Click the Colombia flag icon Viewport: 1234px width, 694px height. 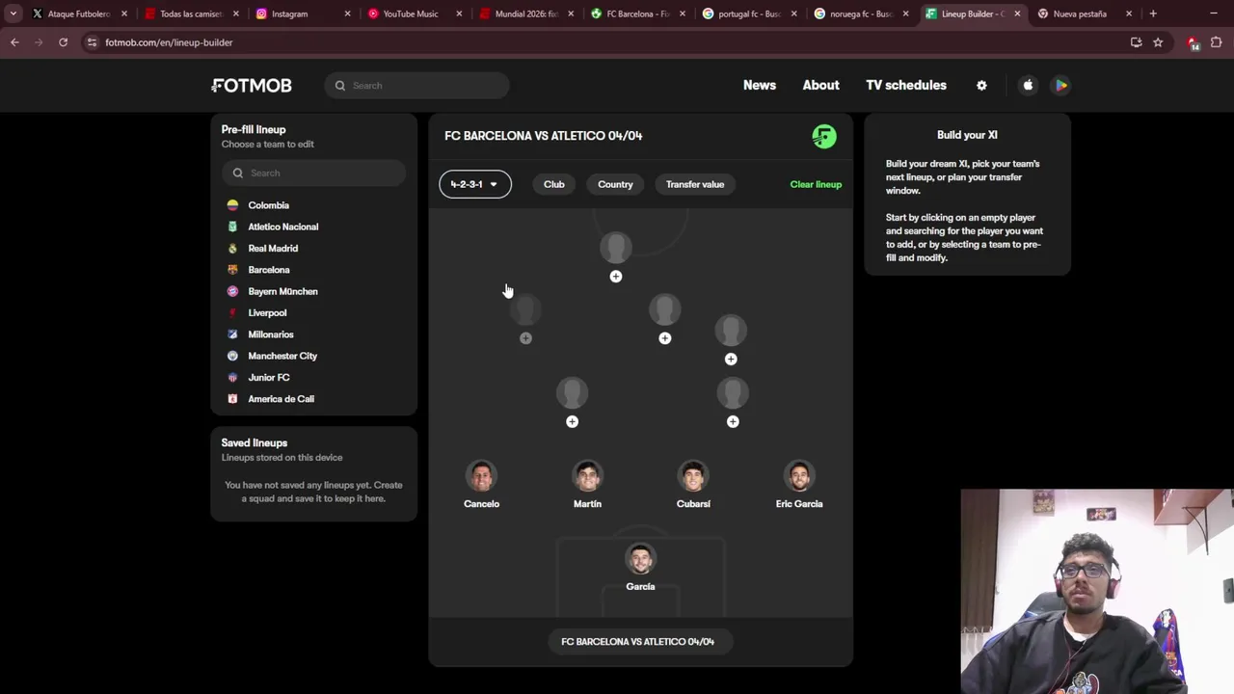click(x=232, y=205)
